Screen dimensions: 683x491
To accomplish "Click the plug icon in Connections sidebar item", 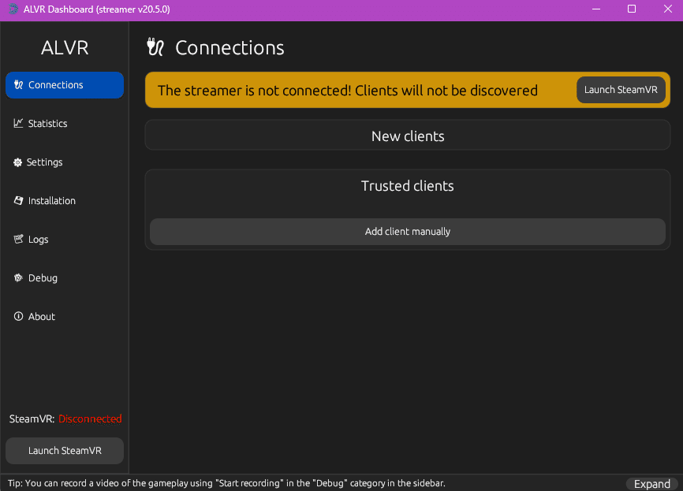I will click(18, 85).
